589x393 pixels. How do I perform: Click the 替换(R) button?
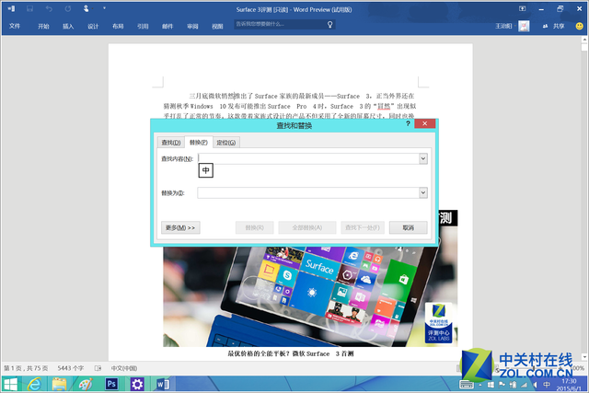(x=254, y=227)
